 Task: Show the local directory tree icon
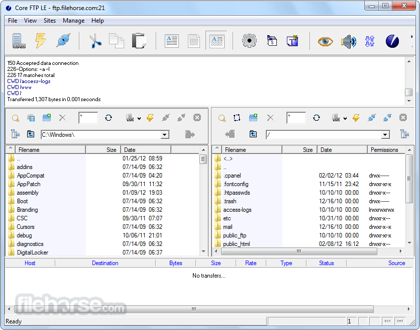coord(15,134)
